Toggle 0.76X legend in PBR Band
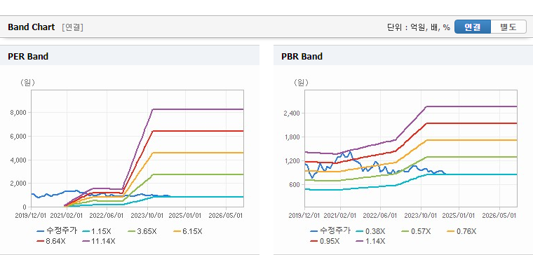 pos(461,232)
